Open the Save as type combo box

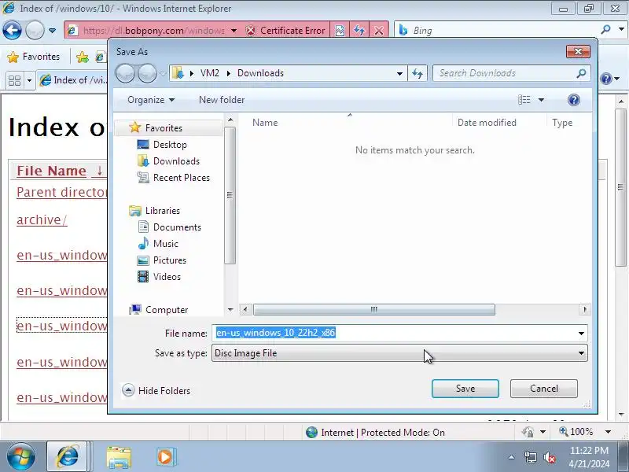[399, 353]
